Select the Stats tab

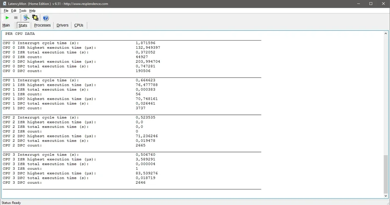click(23, 25)
